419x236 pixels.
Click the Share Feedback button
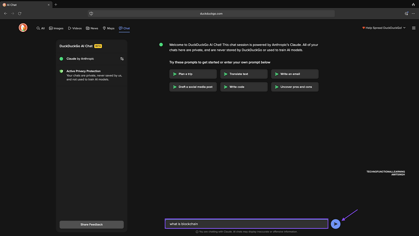(92, 224)
